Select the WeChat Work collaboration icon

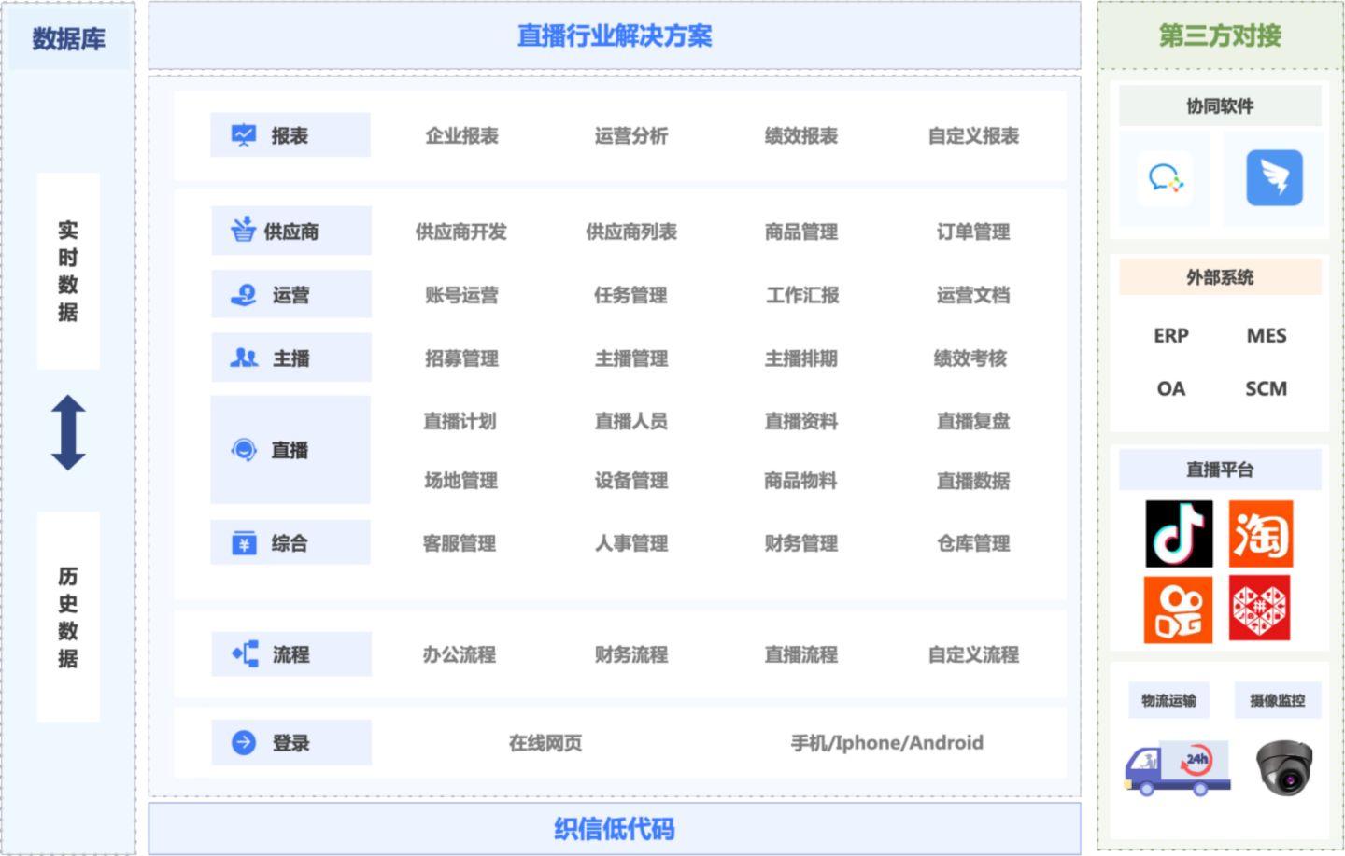tap(1165, 178)
